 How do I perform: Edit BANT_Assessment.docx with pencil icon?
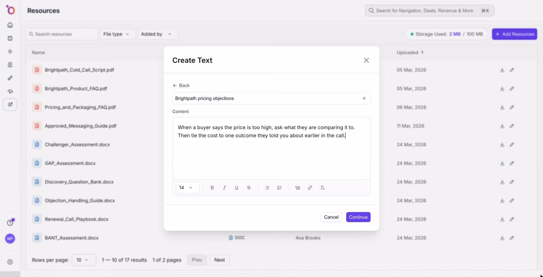coord(512,238)
